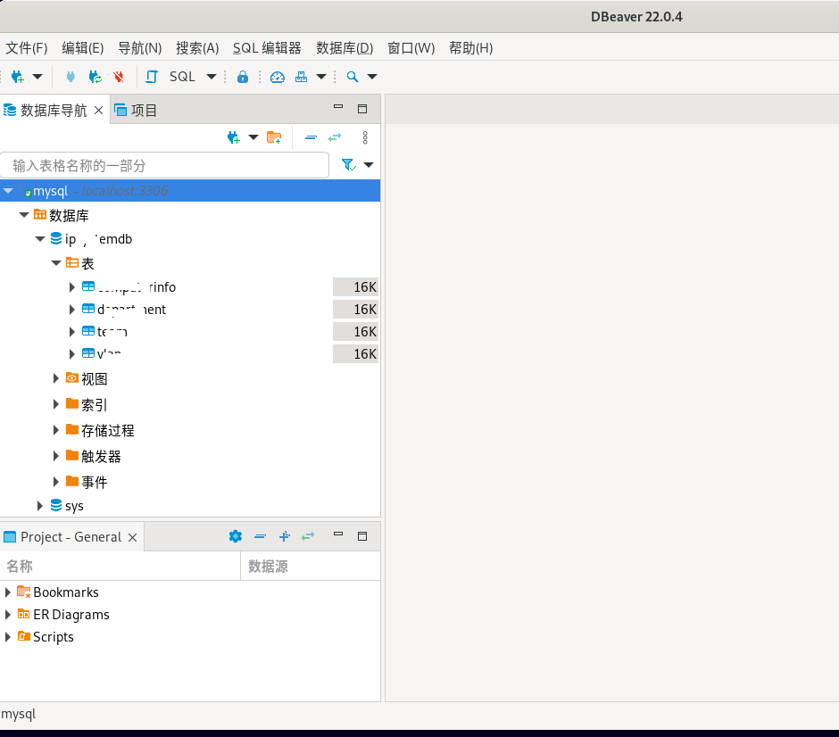
Task: Click the table name filter input field
Action: (x=164, y=165)
